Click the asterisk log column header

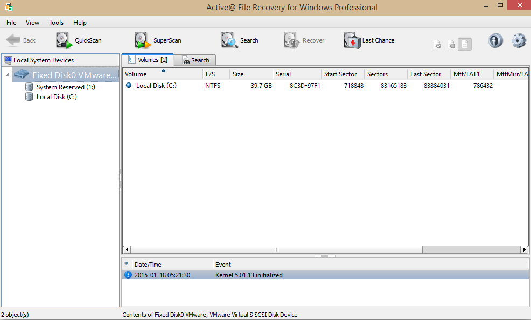click(x=127, y=265)
